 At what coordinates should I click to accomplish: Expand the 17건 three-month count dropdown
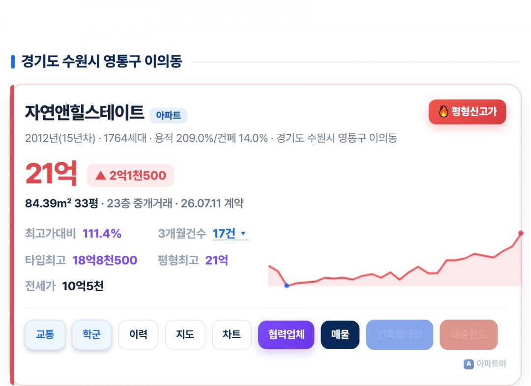click(230, 234)
